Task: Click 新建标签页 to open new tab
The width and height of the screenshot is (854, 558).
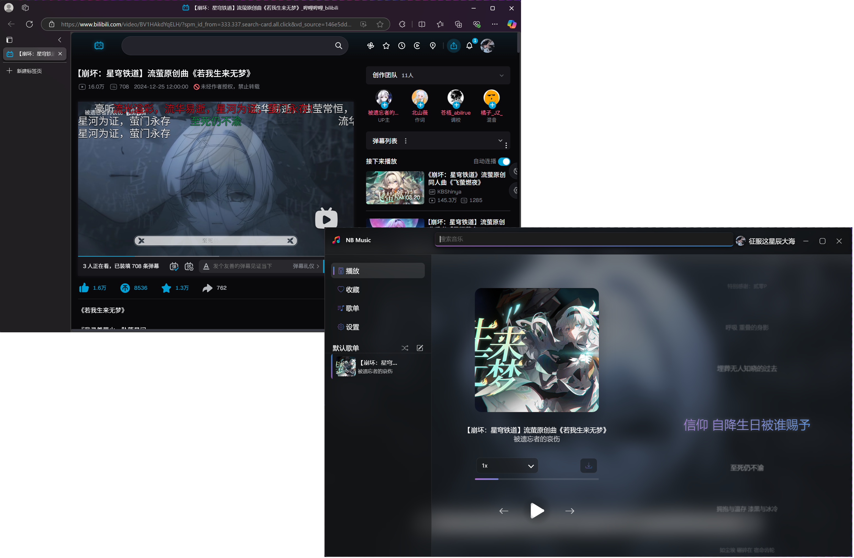Action: pyautogui.click(x=24, y=71)
